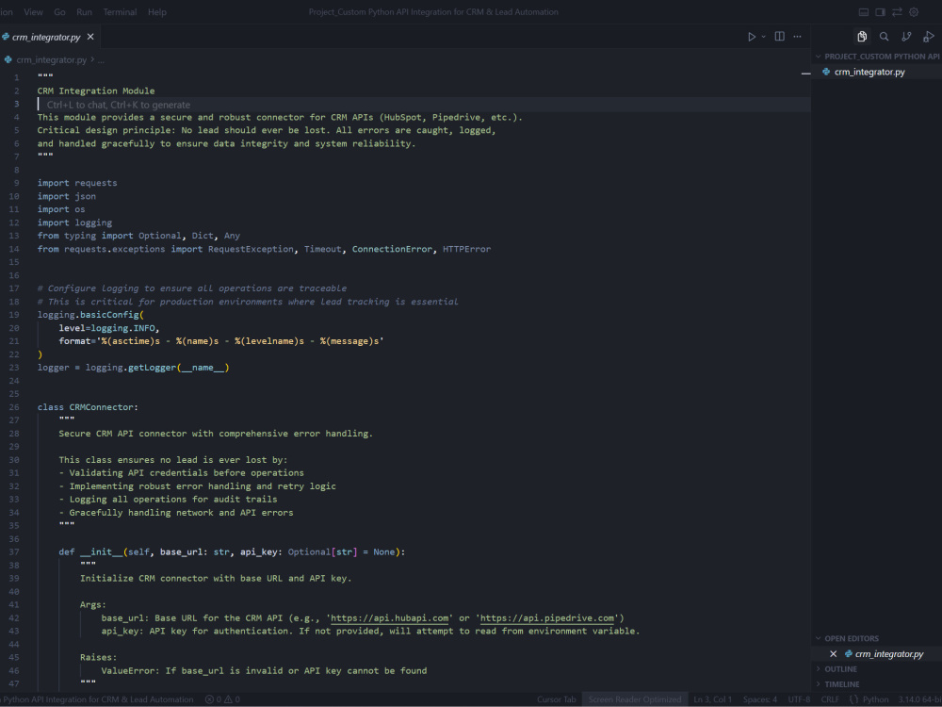
Task: Close crm_integrator.py from Open Editors list
Action: click(834, 653)
